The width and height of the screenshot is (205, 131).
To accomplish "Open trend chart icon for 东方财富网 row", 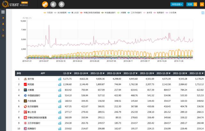I will click(60, 106).
